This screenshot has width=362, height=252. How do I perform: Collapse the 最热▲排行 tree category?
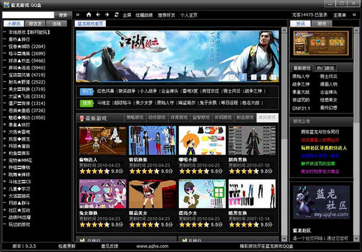point(4,39)
